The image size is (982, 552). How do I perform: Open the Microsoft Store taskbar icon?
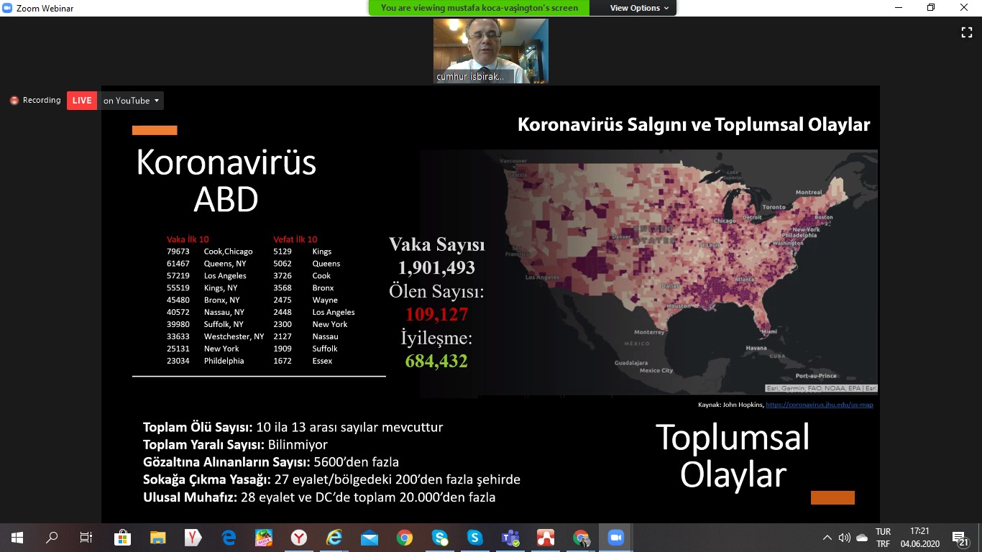122,538
